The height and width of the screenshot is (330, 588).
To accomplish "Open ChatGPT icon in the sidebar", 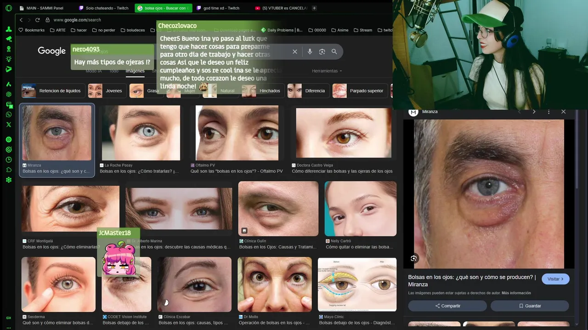I will click(x=9, y=94).
